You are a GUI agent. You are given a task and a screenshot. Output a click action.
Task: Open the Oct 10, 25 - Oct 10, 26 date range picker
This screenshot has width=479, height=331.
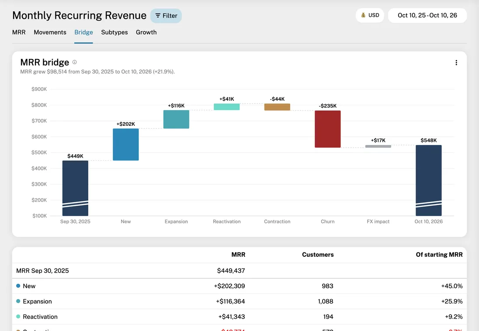(x=427, y=15)
